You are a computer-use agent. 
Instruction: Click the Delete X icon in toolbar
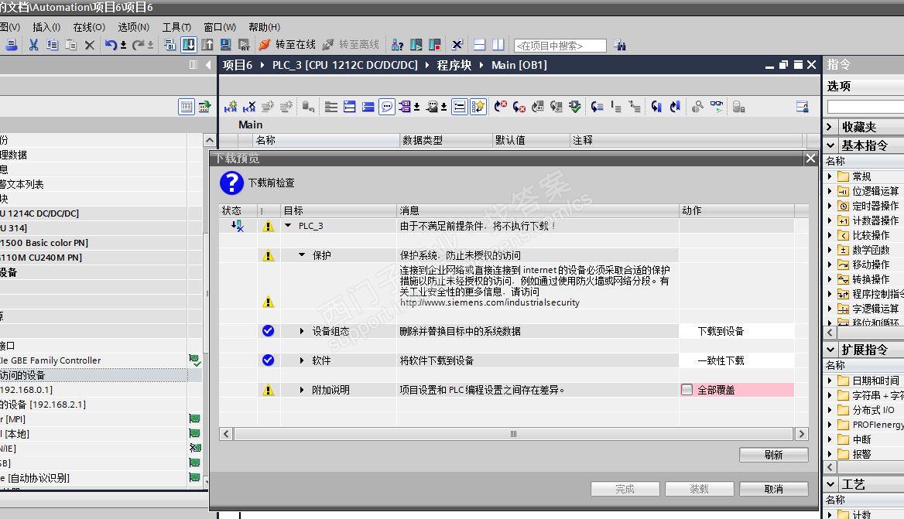(89, 44)
